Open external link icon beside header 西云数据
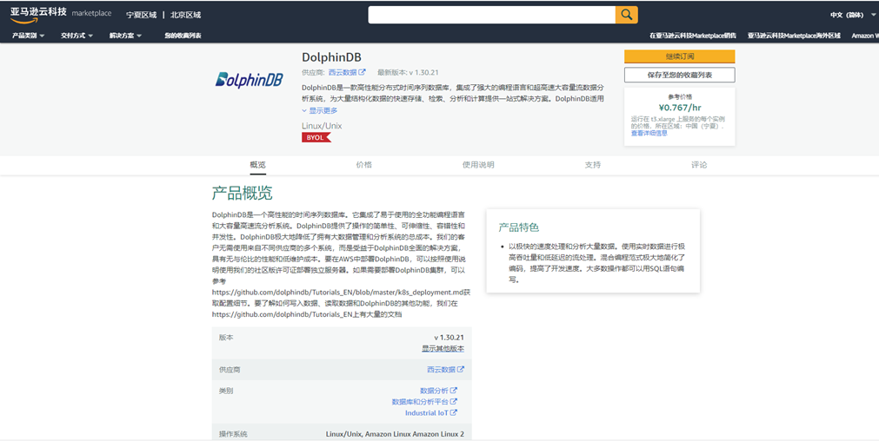The width and height of the screenshot is (879, 441). 363,72
